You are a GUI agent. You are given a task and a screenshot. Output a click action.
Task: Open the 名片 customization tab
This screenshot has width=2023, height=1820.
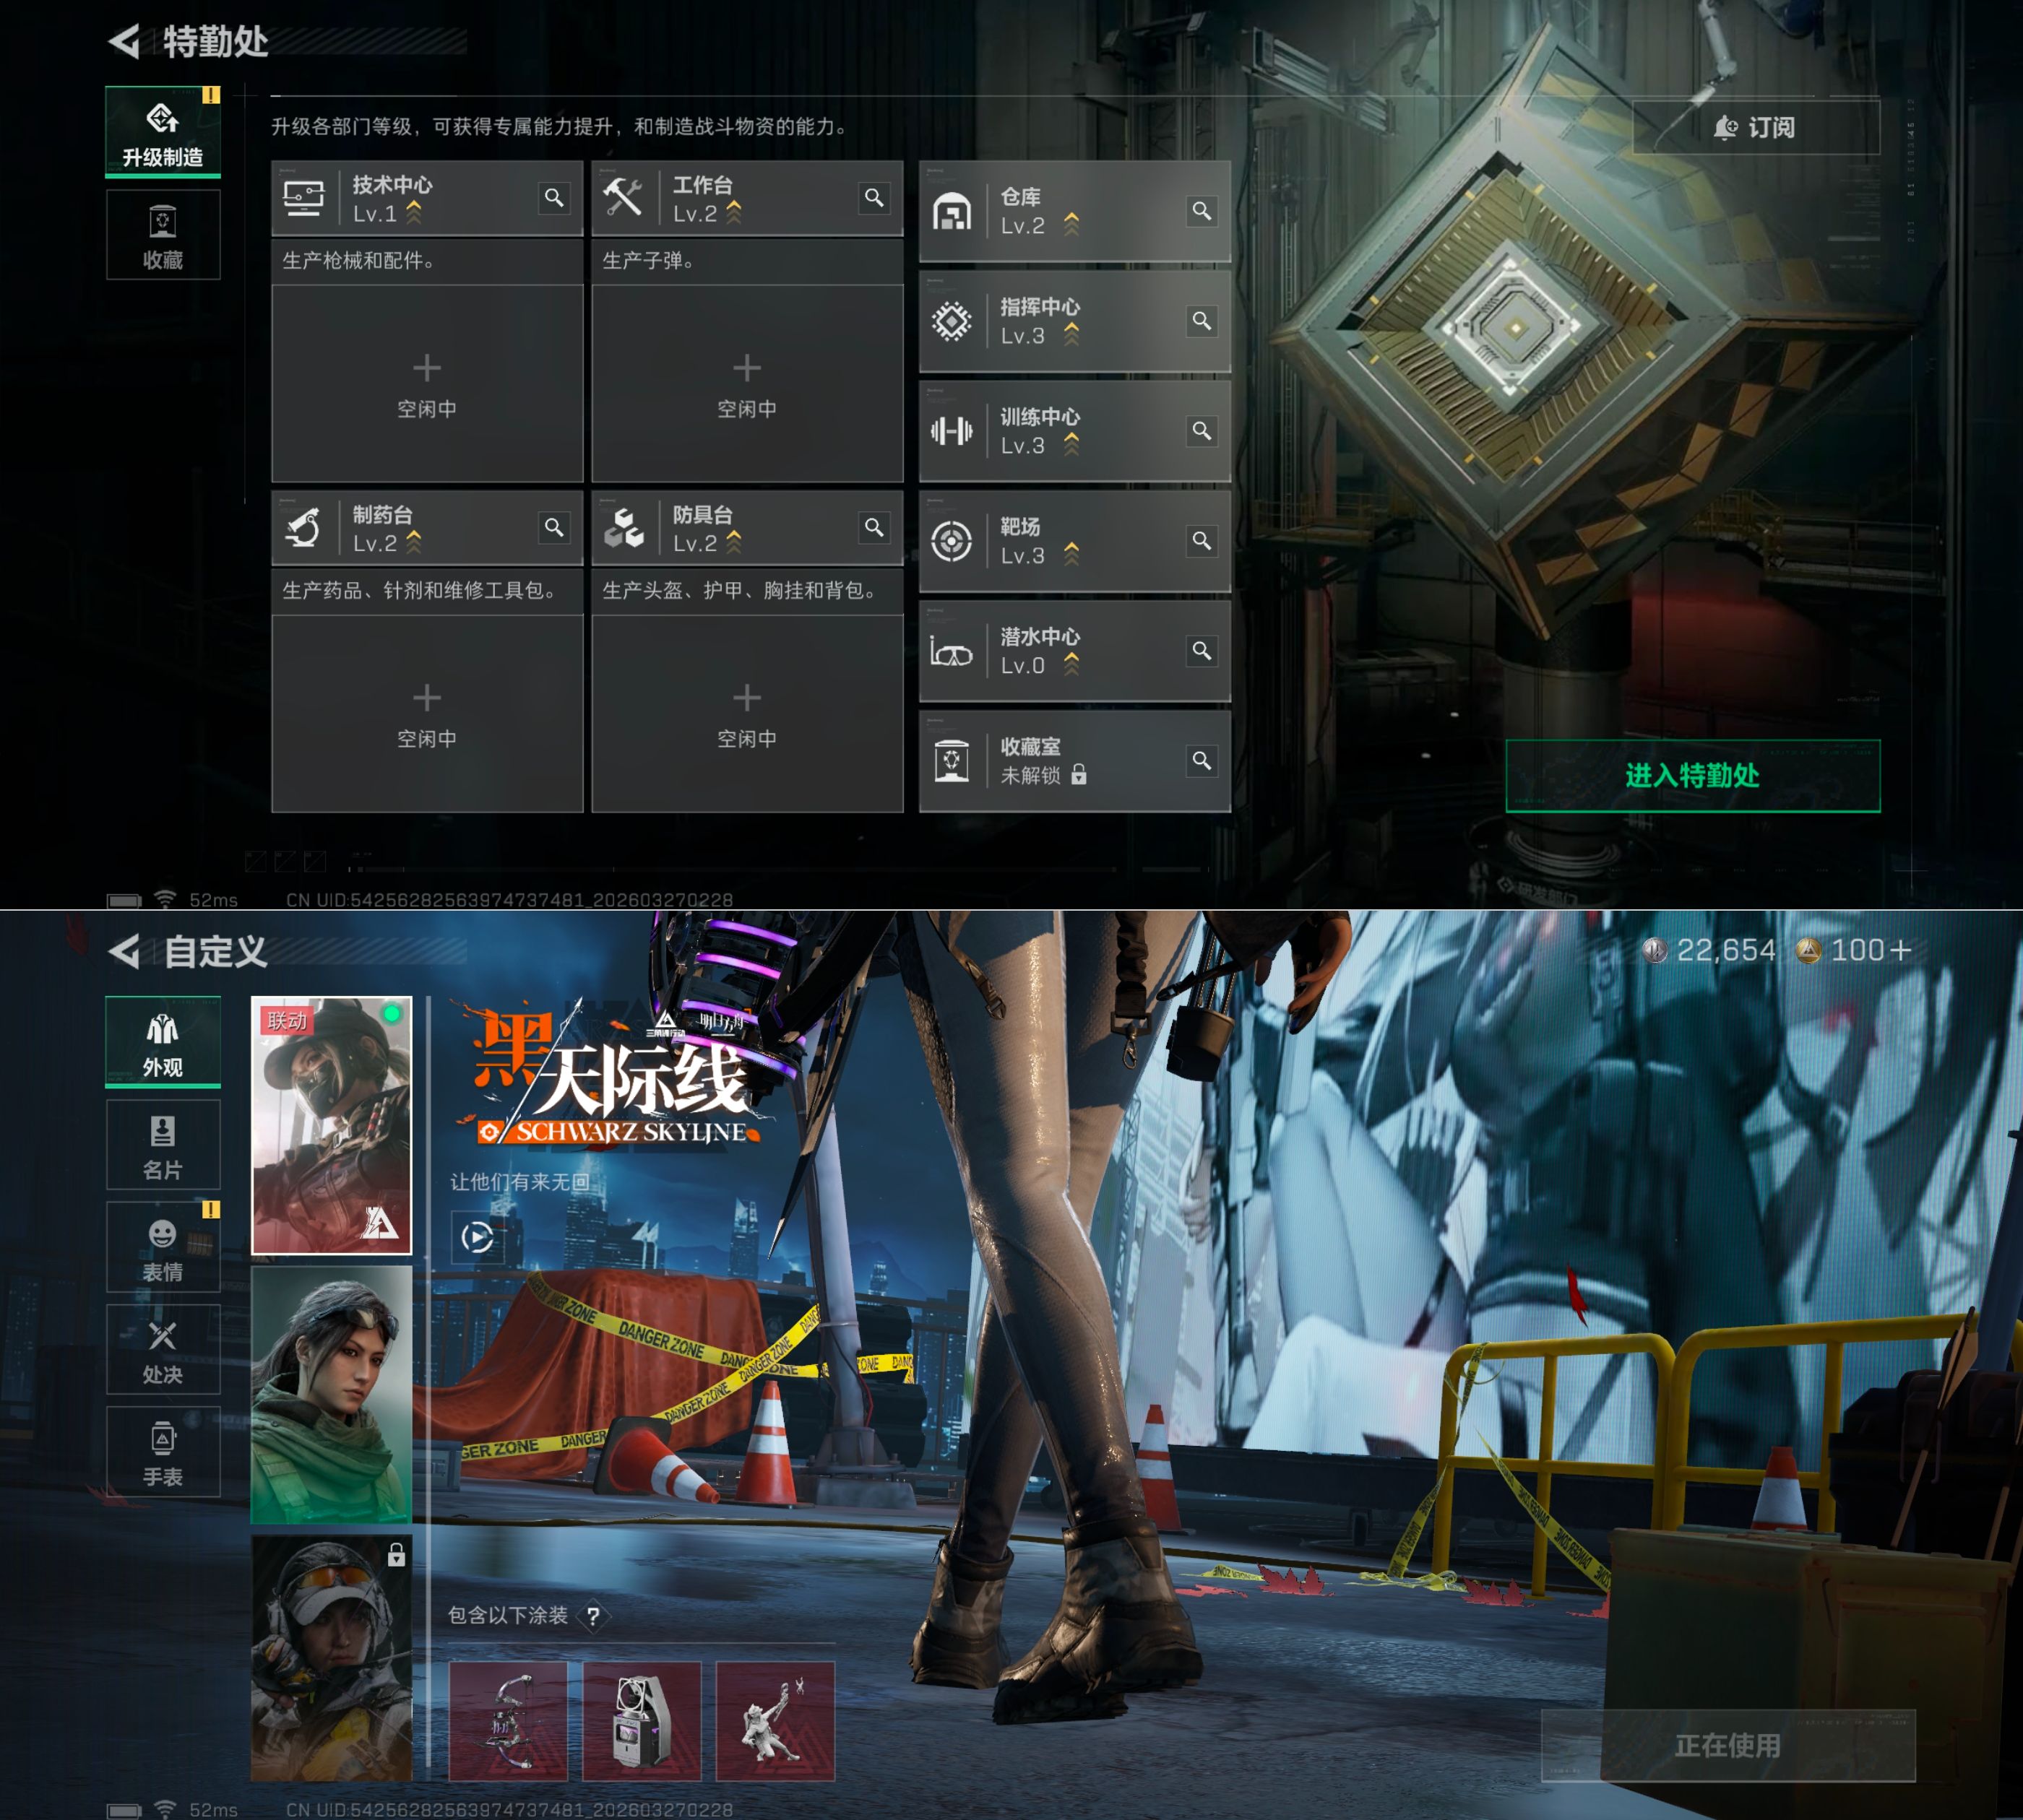(x=163, y=1146)
